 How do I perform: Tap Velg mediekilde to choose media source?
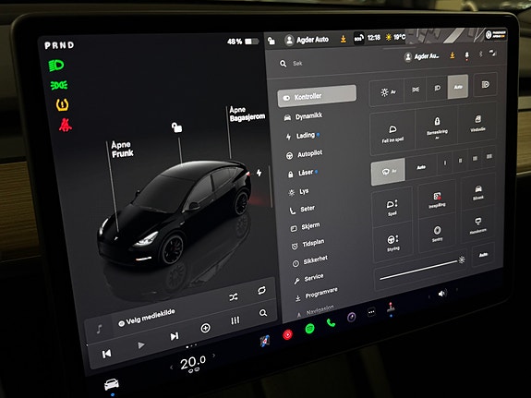click(x=147, y=318)
